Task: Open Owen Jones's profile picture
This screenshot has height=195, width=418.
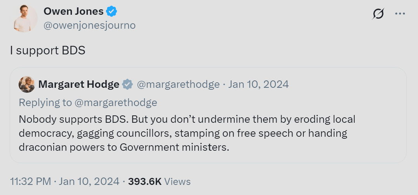Action: (25, 19)
